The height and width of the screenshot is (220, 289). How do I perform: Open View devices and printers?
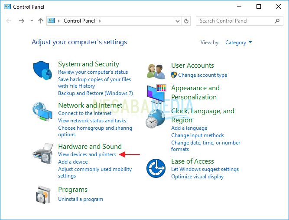coord(87,154)
